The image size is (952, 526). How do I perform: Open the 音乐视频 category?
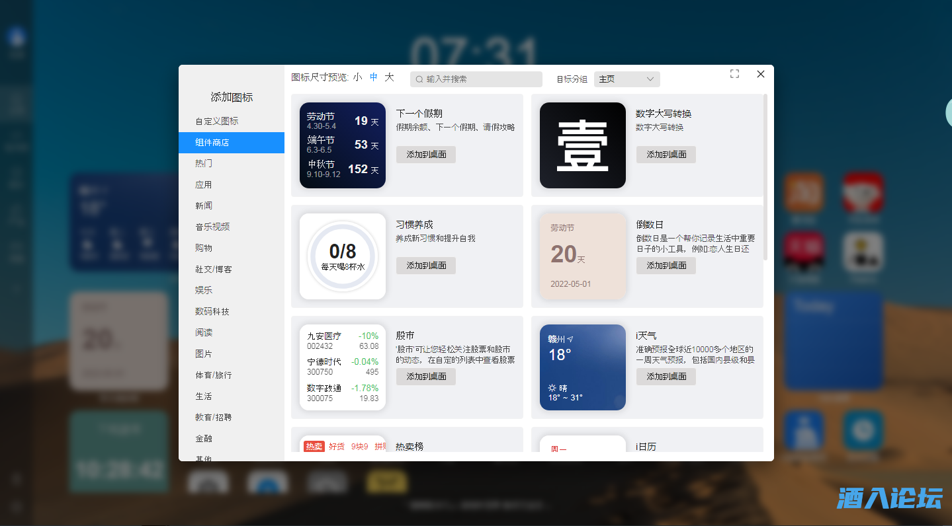point(212,227)
